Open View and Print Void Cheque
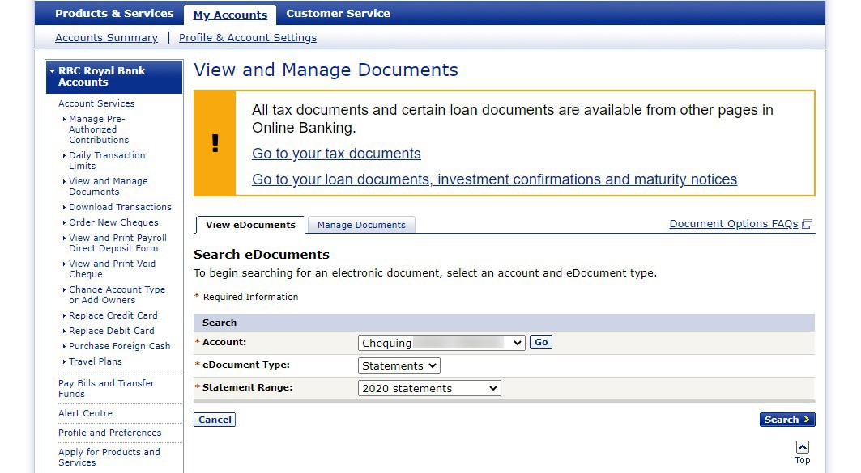861x473 pixels. tap(112, 268)
